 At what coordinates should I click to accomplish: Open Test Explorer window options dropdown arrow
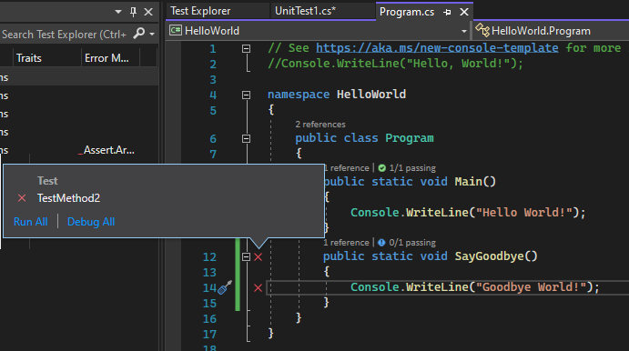(118, 12)
